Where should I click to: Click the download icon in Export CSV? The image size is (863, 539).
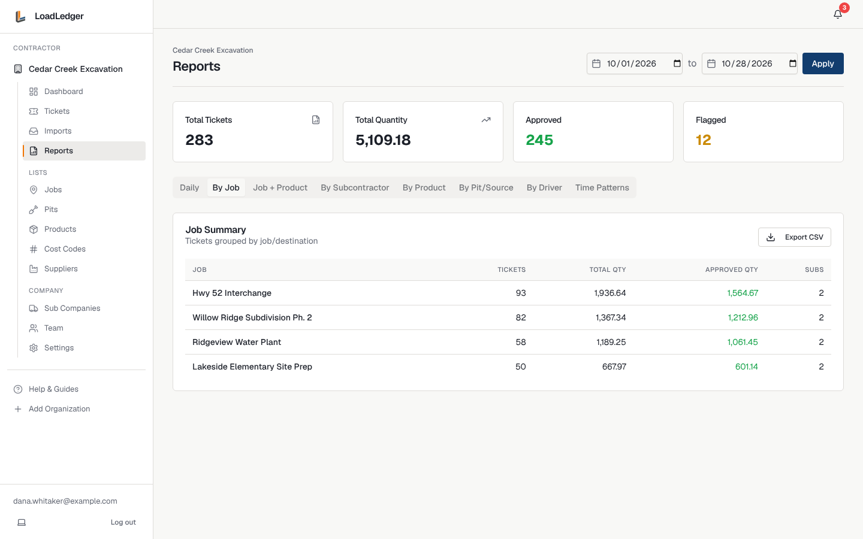point(771,237)
